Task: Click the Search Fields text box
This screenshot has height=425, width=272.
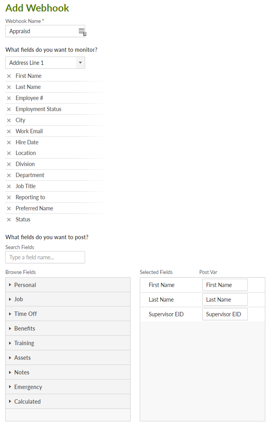Action: (45, 257)
